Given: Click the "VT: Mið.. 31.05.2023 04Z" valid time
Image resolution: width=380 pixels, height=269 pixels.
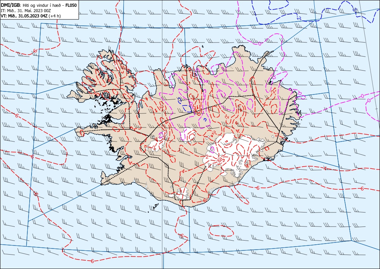Looking at the screenshot, I should (x=24, y=16).
